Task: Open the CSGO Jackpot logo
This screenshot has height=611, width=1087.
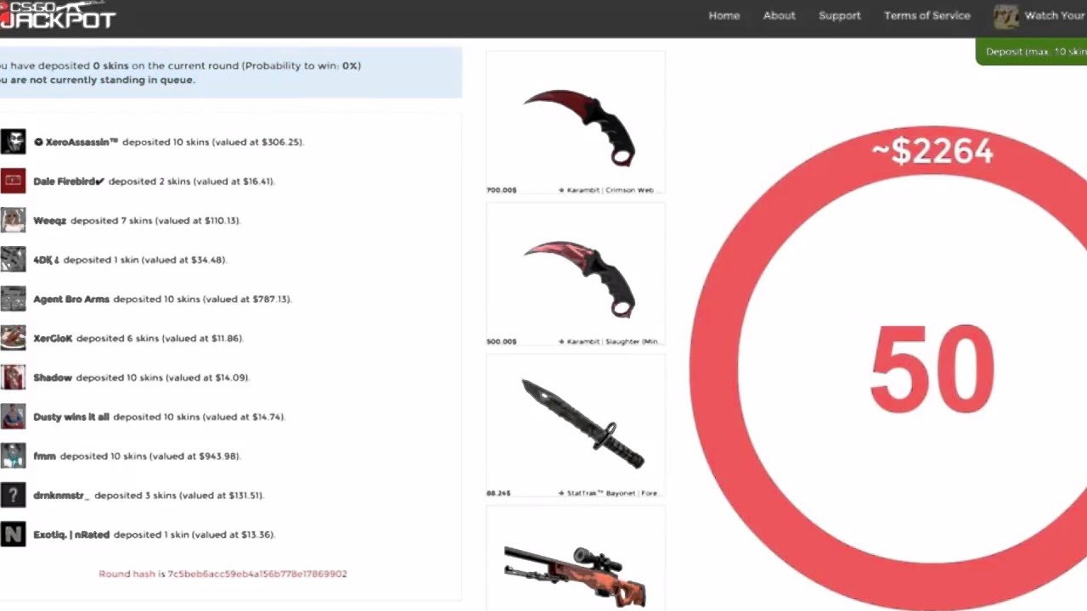Action: click(57, 15)
